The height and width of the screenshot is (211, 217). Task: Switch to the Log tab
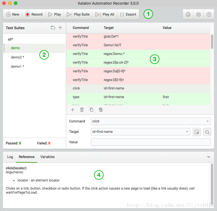click(x=10, y=157)
